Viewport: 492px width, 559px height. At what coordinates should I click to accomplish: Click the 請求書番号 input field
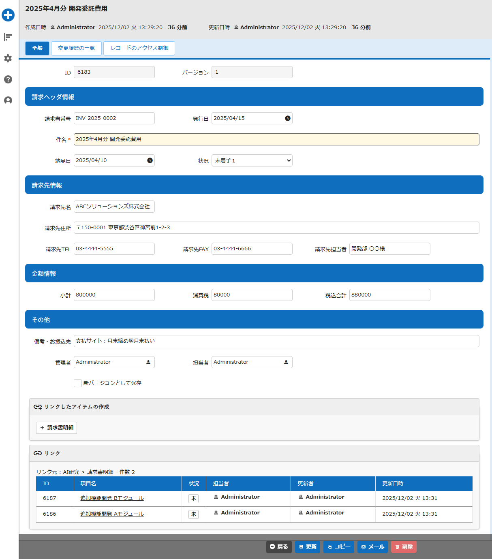click(x=114, y=118)
